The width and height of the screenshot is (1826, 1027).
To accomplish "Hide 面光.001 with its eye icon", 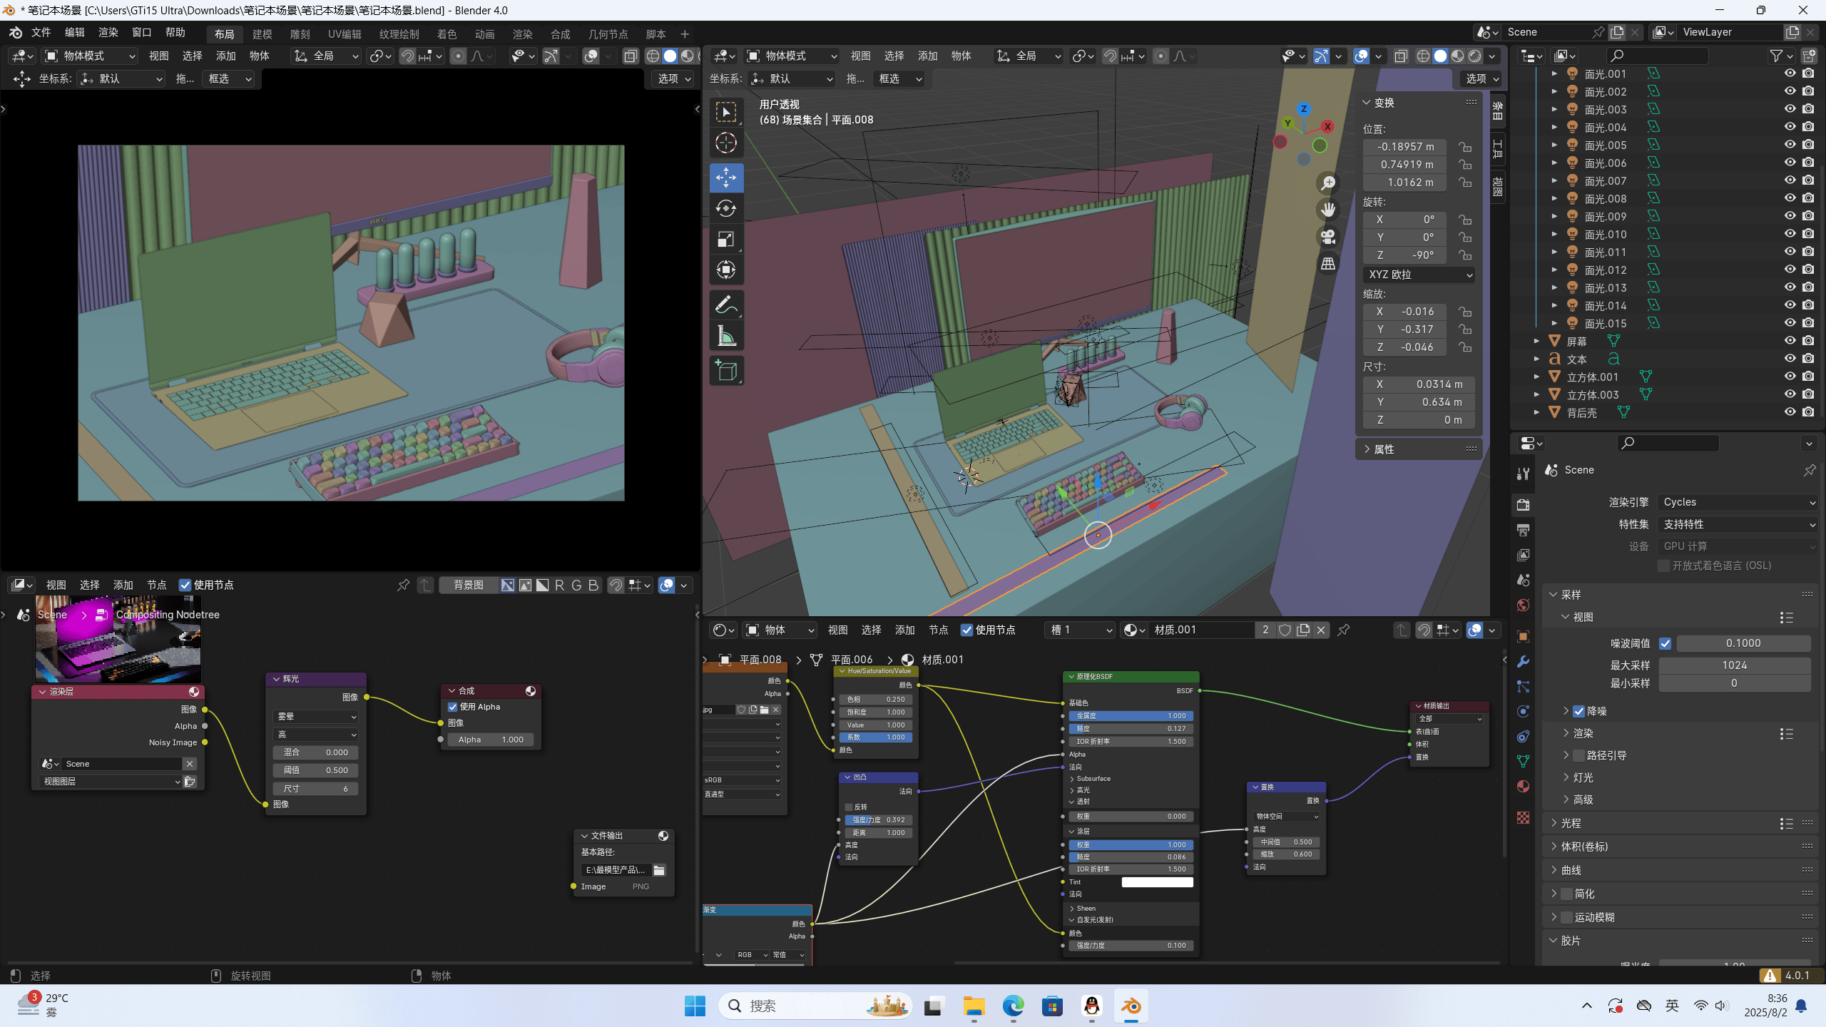I will tap(1790, 73).
